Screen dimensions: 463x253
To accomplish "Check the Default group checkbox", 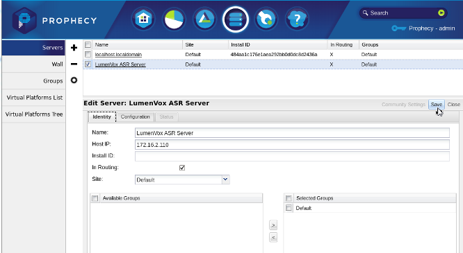I will [289, 208].
